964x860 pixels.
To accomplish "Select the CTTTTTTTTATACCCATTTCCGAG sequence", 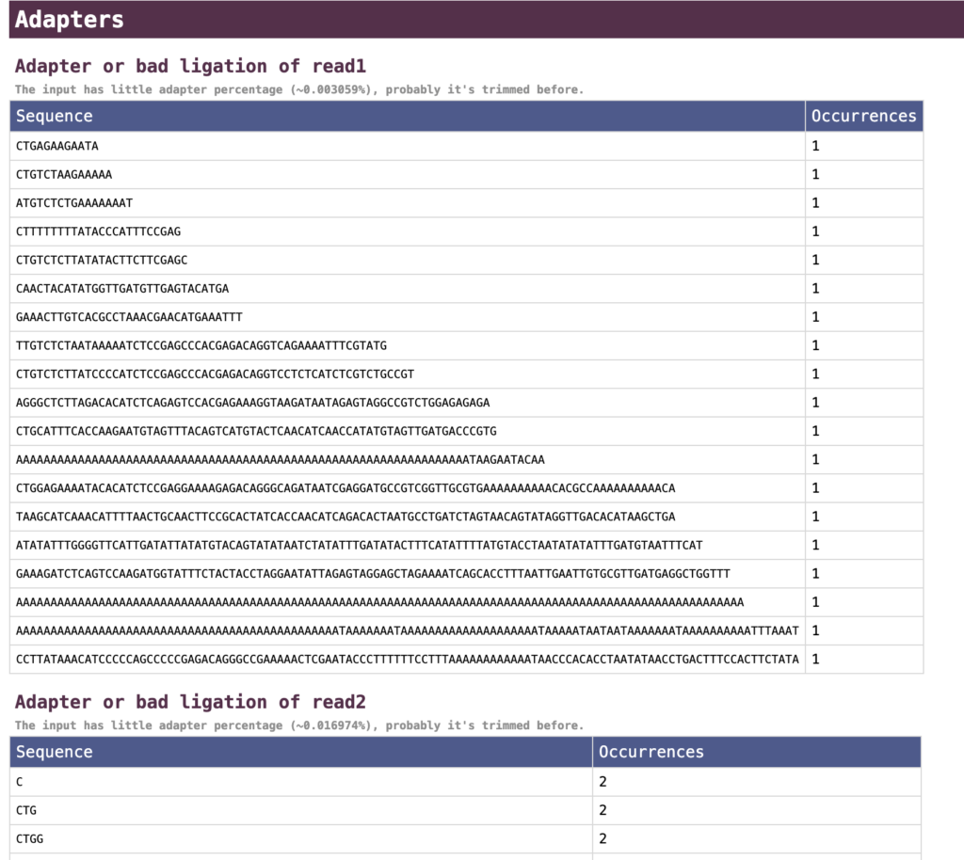I will click(98, 231).
